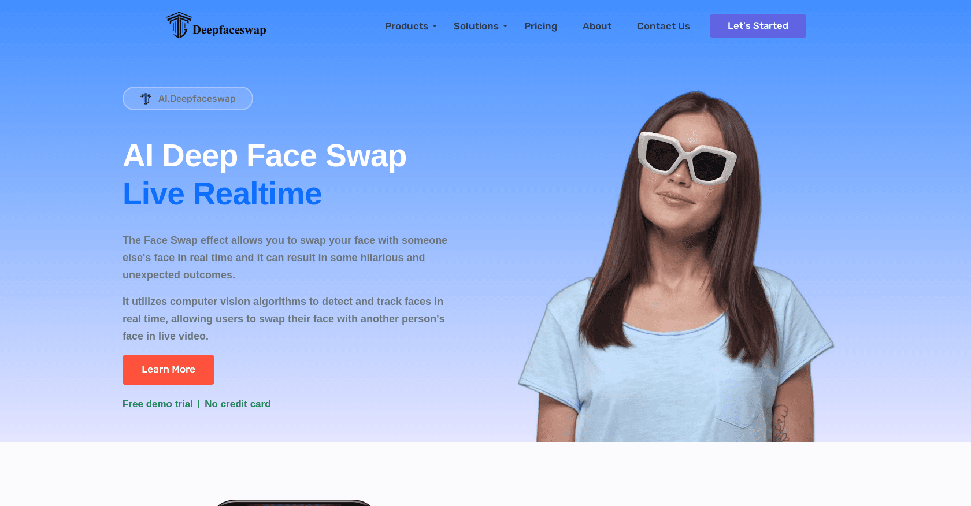971x506 pixels.
Task: Click the woman with sunglasses hero image
Action: click(676, 266)
